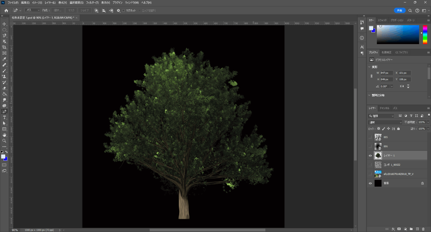Click the Home icon in options bar
Viewport: 431px width, 232px height.
[6, 10]
